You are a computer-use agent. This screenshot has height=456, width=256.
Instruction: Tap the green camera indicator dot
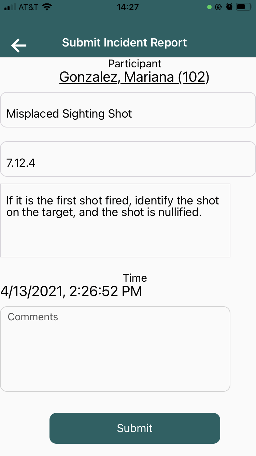tap(210, 7)
